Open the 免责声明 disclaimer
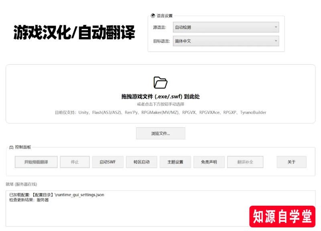This screenshot has height=231, width=321. coord(209,162)
